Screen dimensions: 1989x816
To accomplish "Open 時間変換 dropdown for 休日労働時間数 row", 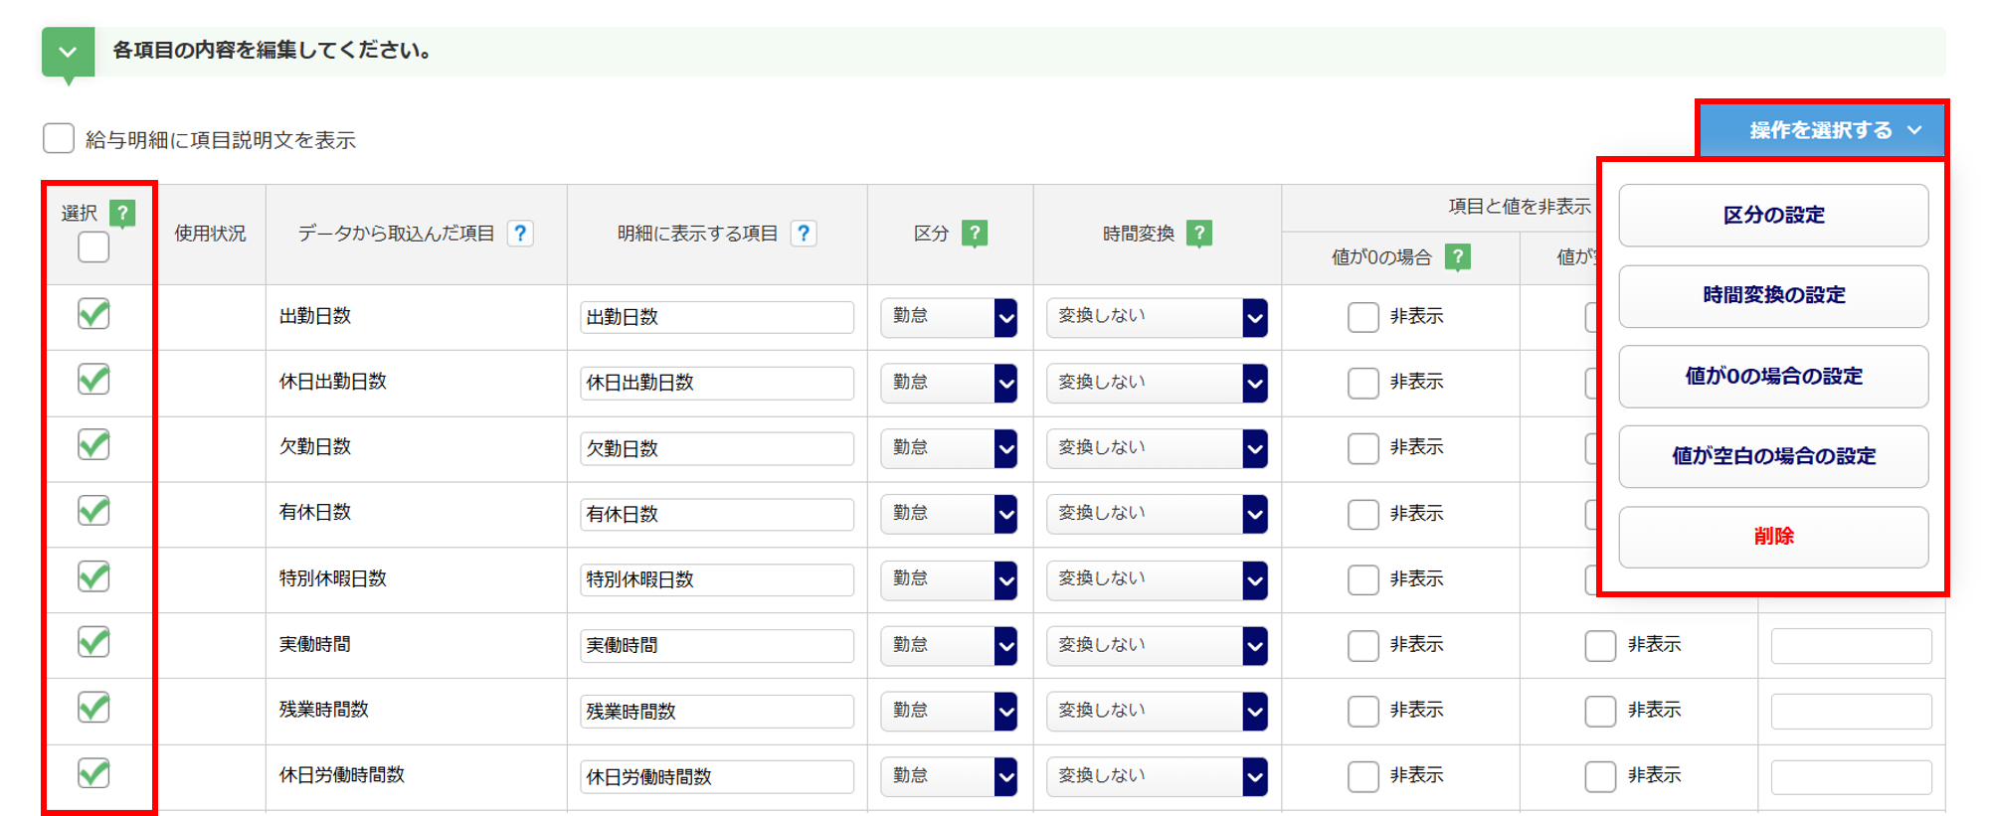I will click(x=1157, y=776).
